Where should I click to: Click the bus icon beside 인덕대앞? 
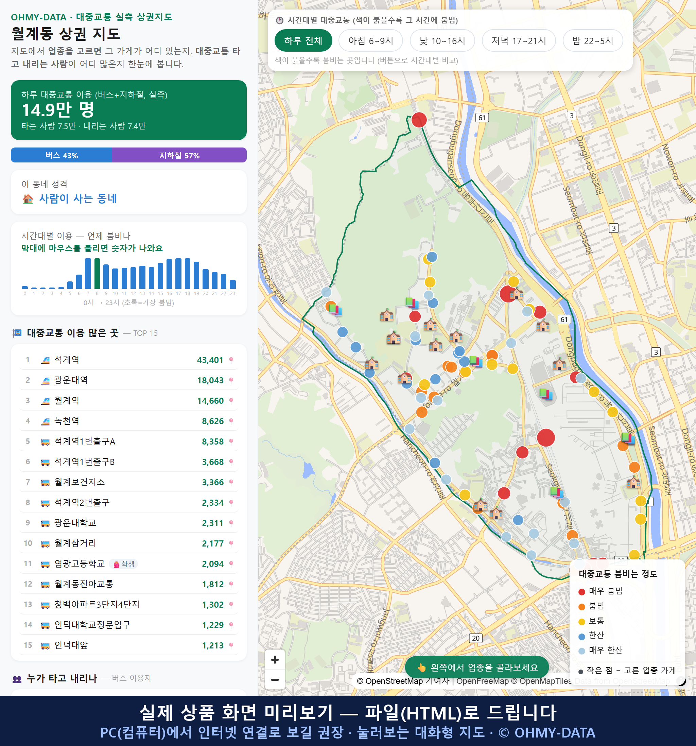[x=46, y=645]
